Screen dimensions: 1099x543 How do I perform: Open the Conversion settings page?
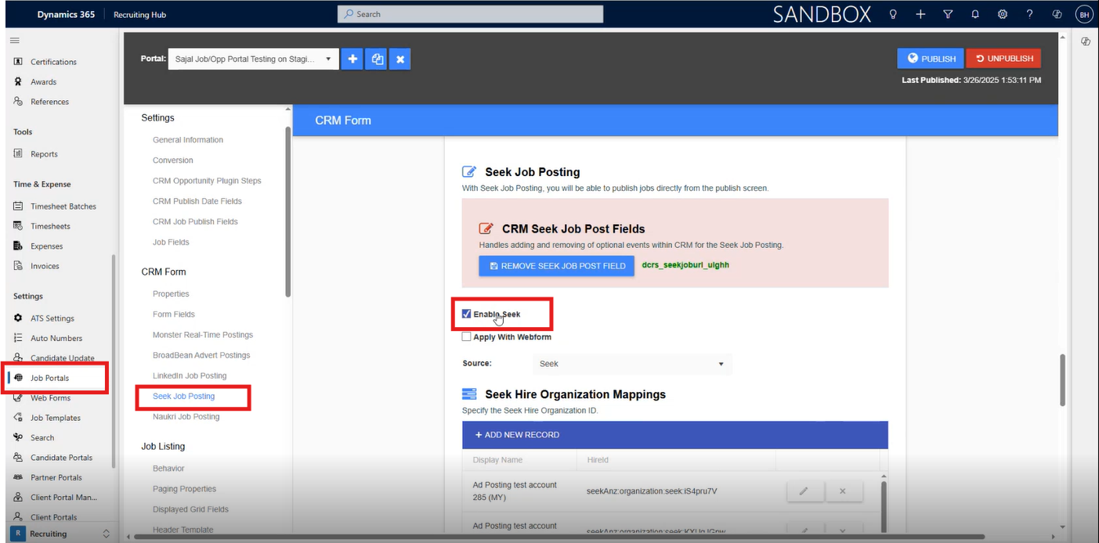pos(173,160)
